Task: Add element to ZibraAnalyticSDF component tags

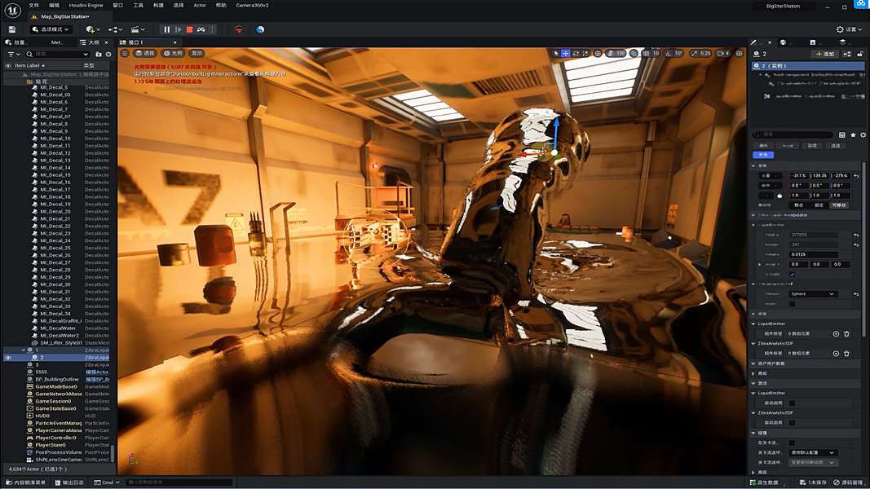Action: [x=836, y=353]
